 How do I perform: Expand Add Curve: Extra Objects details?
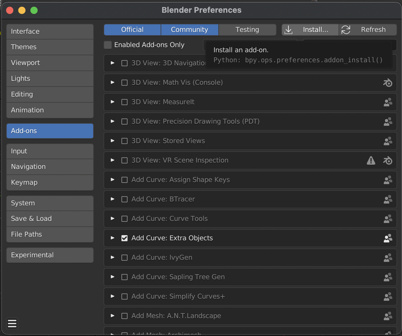click(x=113, y=238)
